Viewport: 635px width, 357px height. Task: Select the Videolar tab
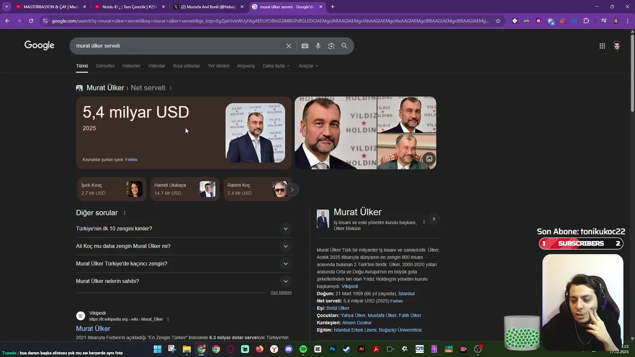coord(157,66)
